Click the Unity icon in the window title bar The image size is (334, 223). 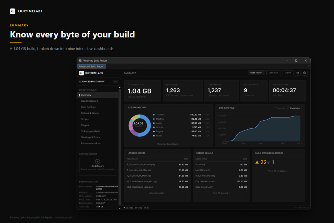point(80,60)
